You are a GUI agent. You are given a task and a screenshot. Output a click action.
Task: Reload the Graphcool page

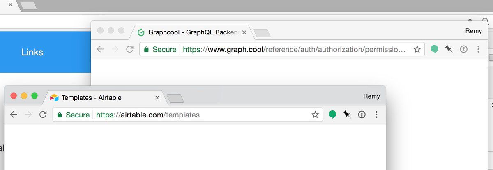130,49
